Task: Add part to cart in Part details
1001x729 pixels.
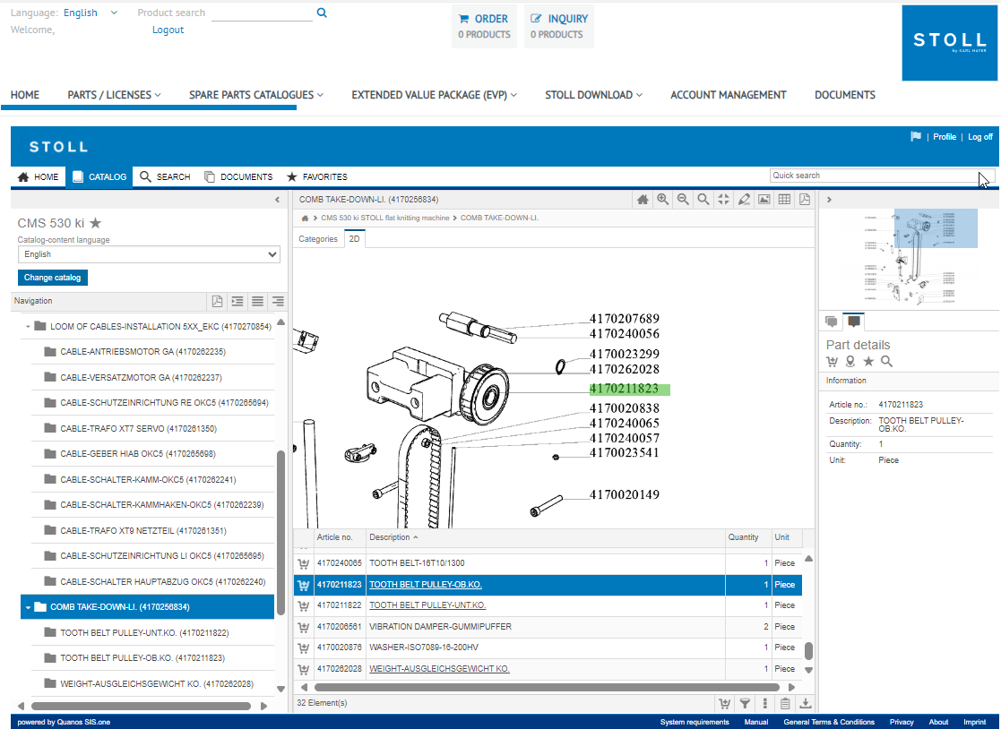Action: click(832, 362)
